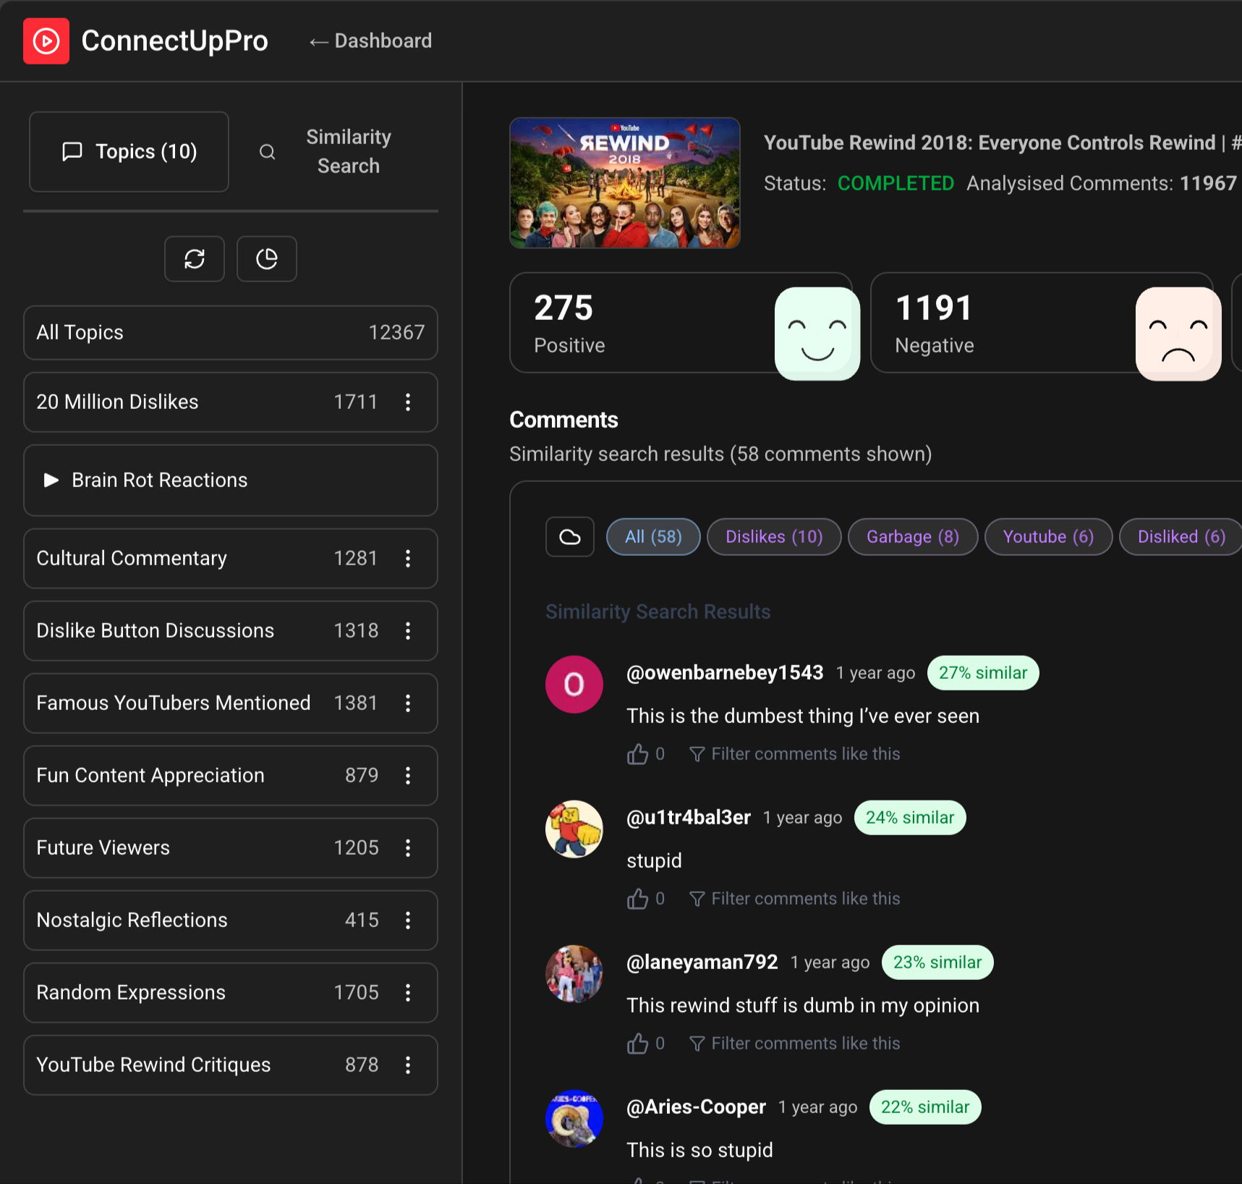
Task: Click the filter funnel icon under the stupid comment
Action: pos(696,898)
